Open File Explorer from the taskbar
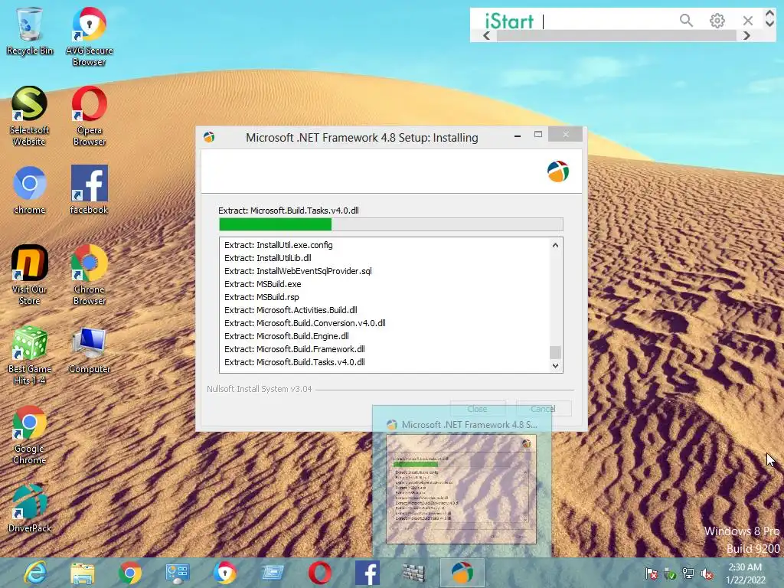This screenshot has width=784, height=588. [83, 573]
